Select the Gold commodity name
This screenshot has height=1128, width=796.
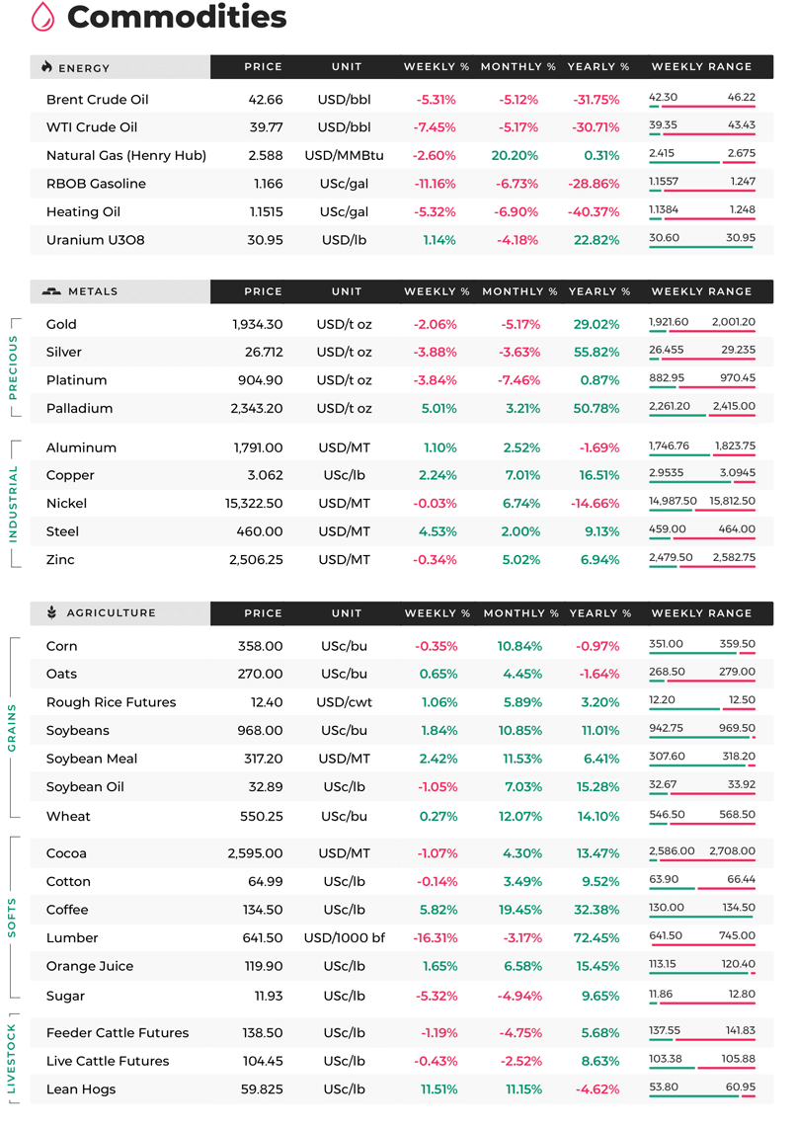[61, 324]
